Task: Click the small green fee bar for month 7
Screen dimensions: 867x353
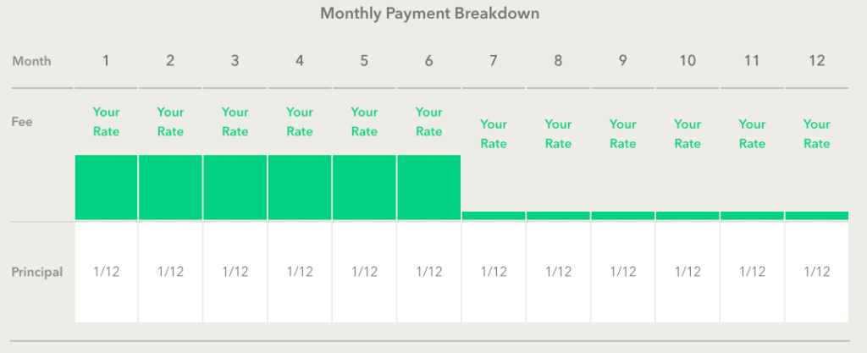Action: pyautogui.click(x=494, y=216)
